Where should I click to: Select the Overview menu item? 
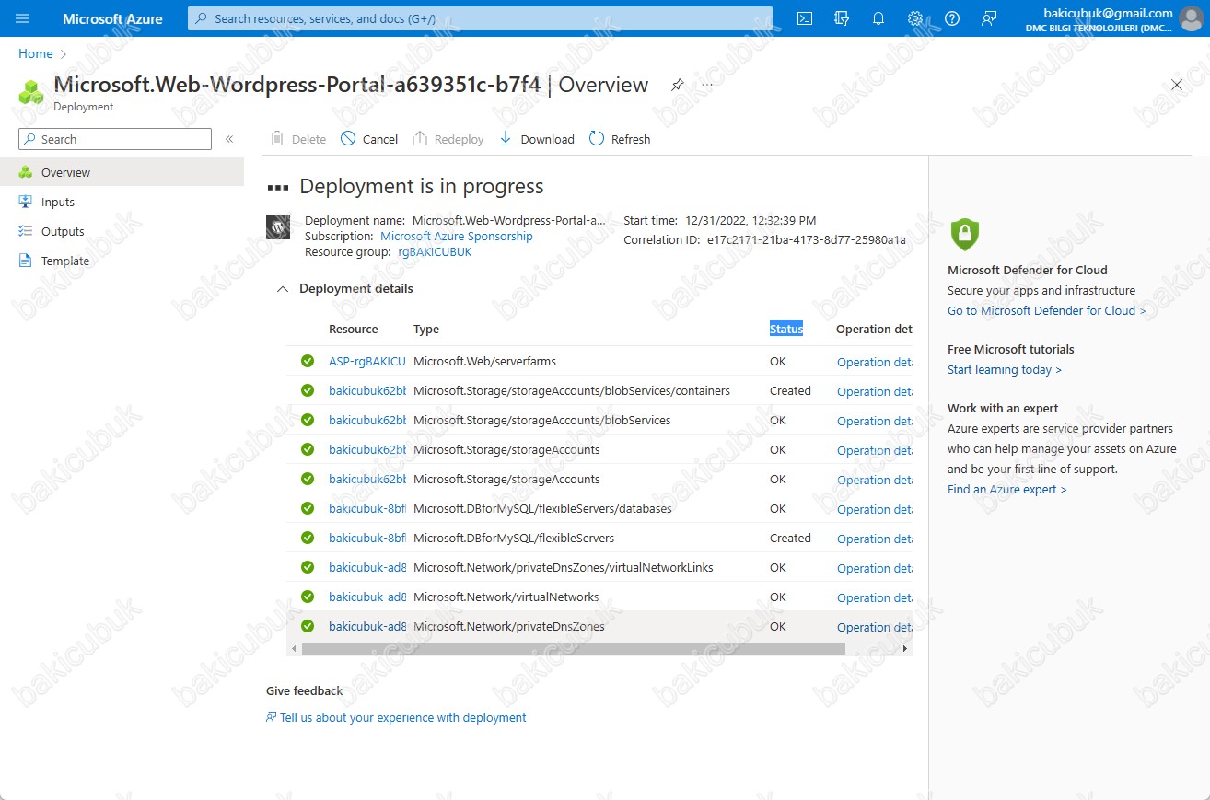122,172
